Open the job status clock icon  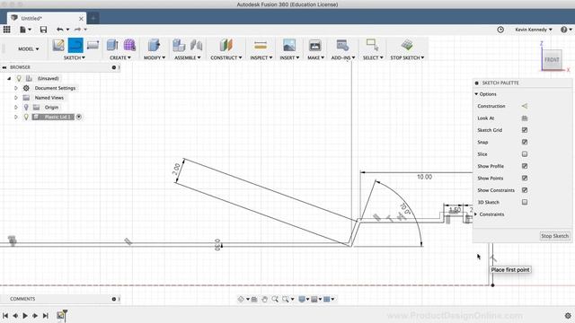500,30
